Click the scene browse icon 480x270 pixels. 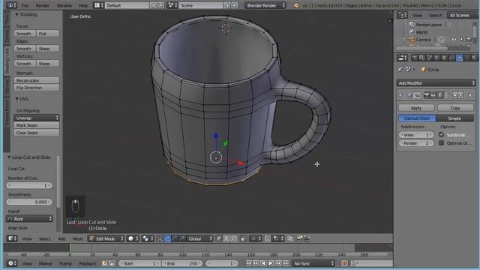click(172, 5)
